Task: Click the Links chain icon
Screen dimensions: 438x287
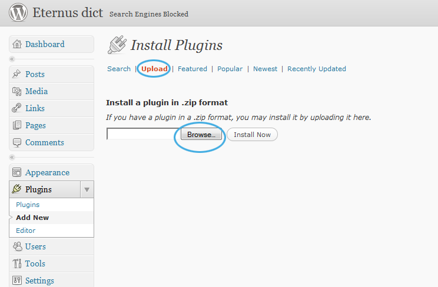Action: (16, 108)
